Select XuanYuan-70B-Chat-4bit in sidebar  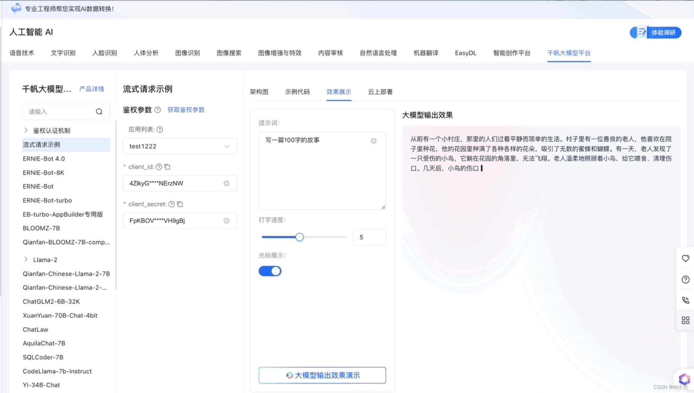click(x=60, y=315)
